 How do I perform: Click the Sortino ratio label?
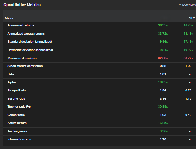16,99
